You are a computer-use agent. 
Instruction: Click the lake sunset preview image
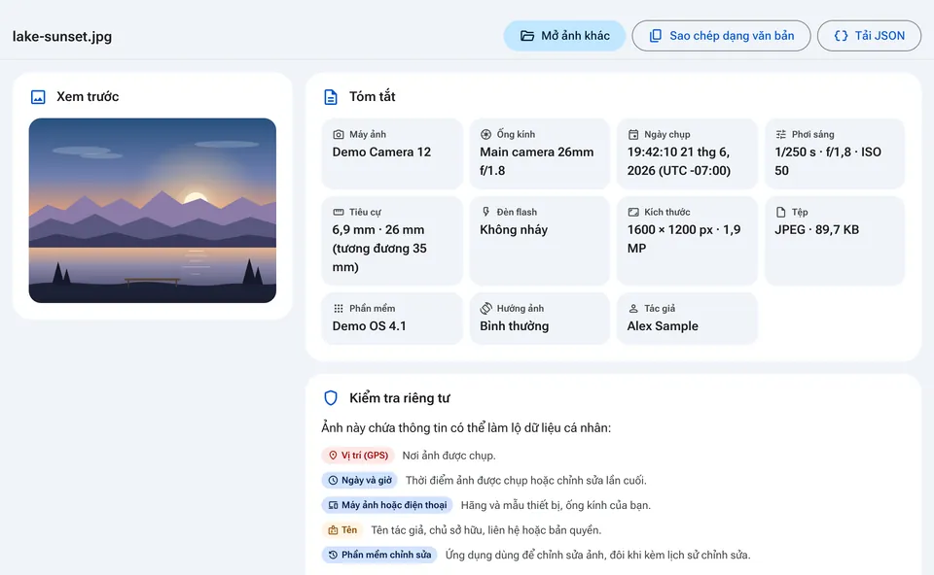(x=153, y=211)
